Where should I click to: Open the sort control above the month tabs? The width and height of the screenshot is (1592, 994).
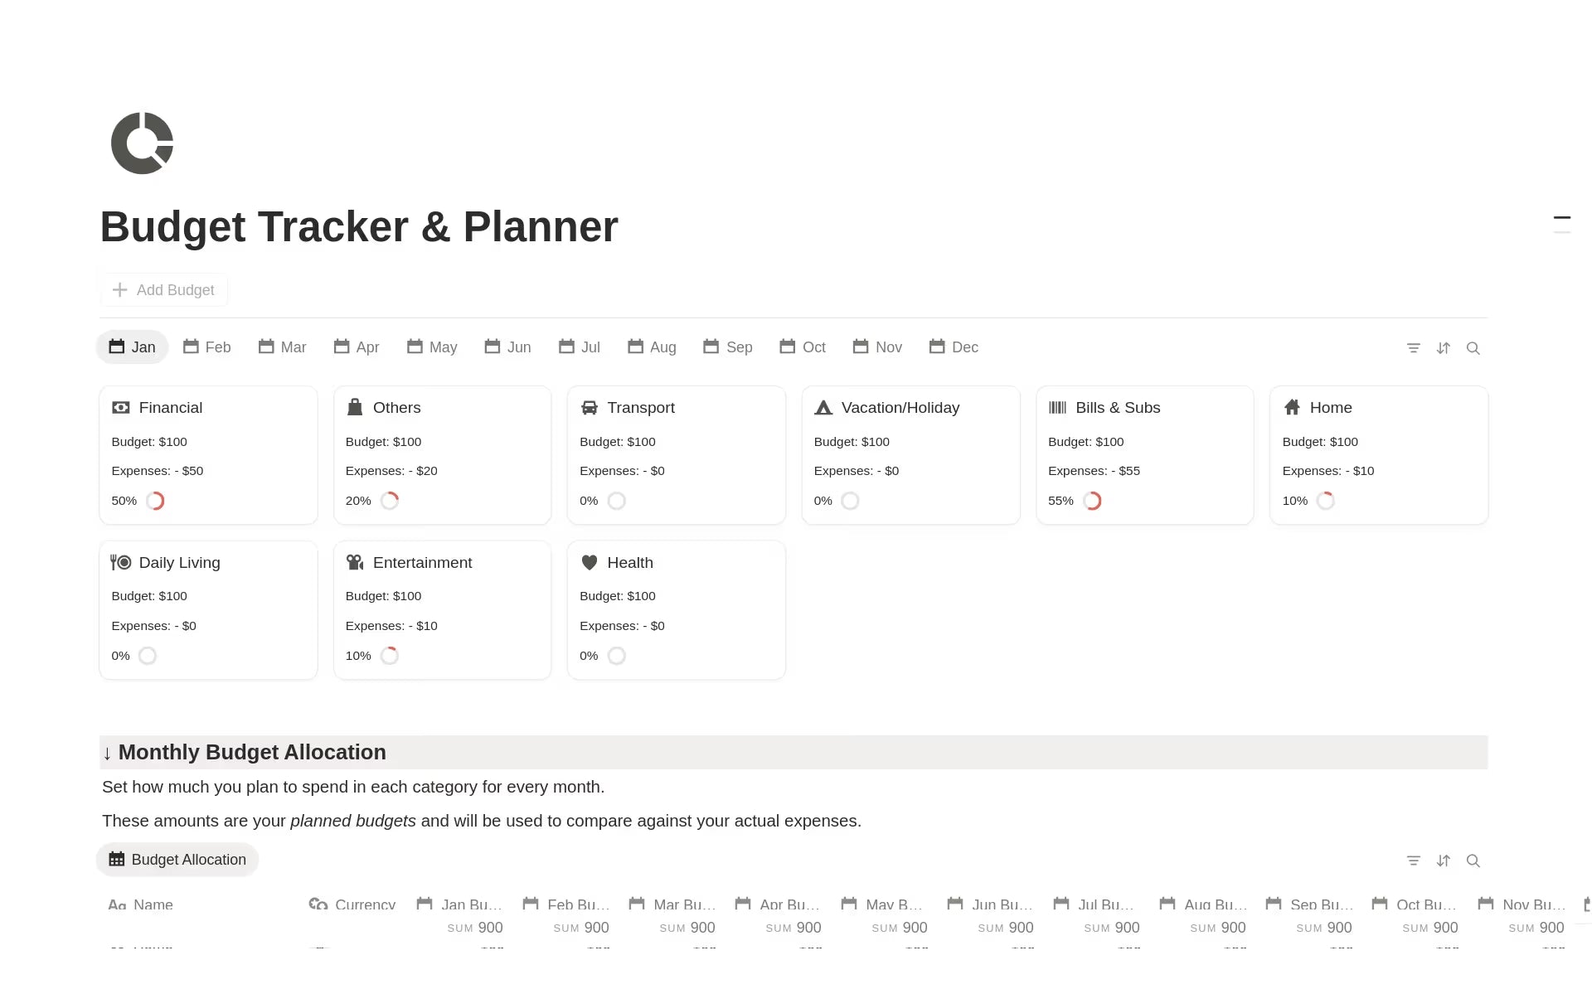1444,347
